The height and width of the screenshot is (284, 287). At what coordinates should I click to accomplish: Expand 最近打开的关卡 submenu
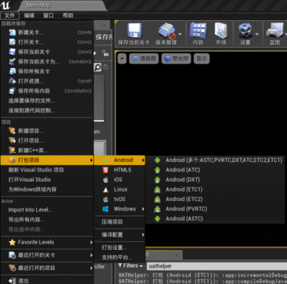(x=47, y=255)
